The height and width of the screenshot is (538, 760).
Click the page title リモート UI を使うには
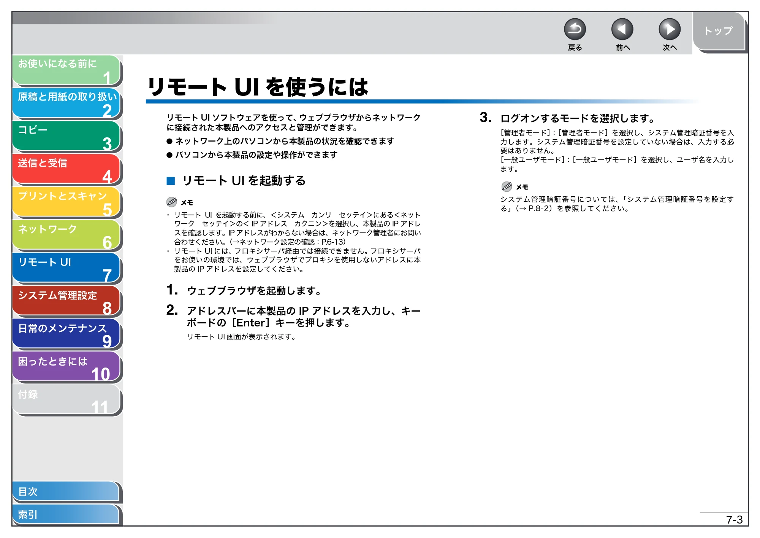[x=258, y=87]
